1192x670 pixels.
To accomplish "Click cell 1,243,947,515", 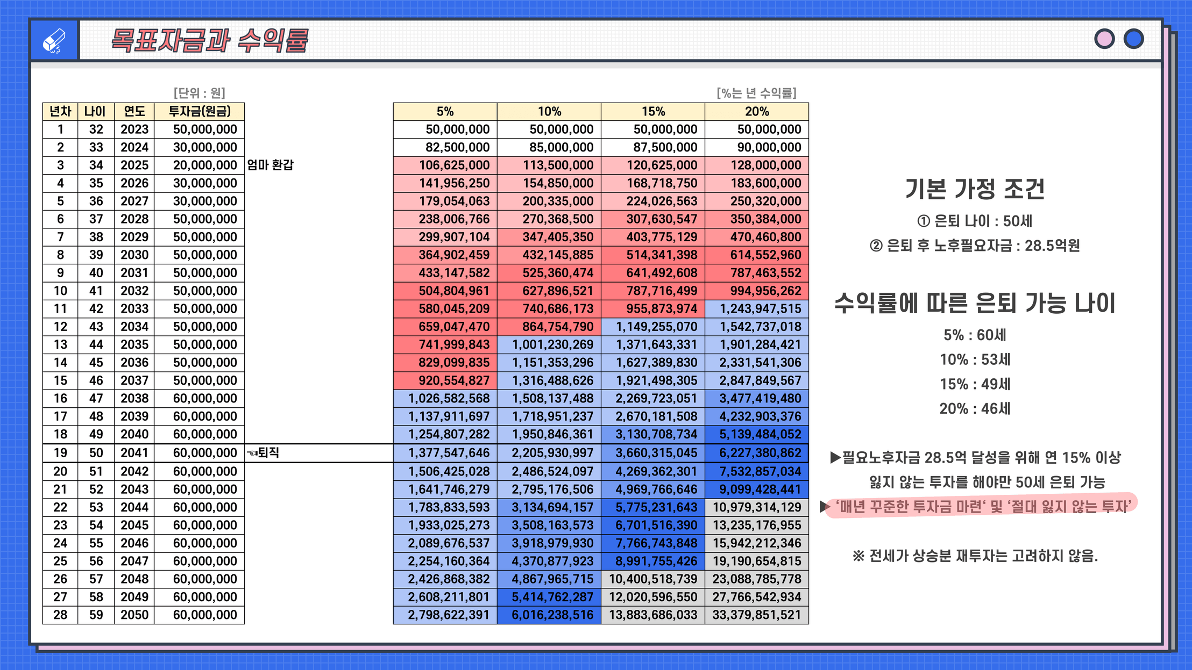I will pos(756,308).
